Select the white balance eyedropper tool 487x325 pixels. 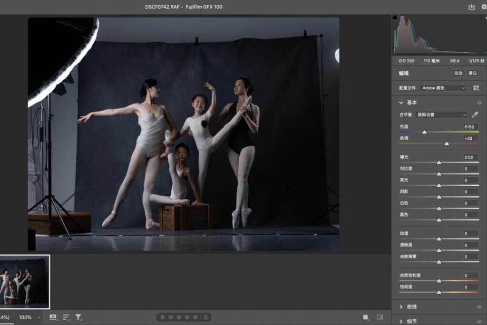click(x=475, y=115)
